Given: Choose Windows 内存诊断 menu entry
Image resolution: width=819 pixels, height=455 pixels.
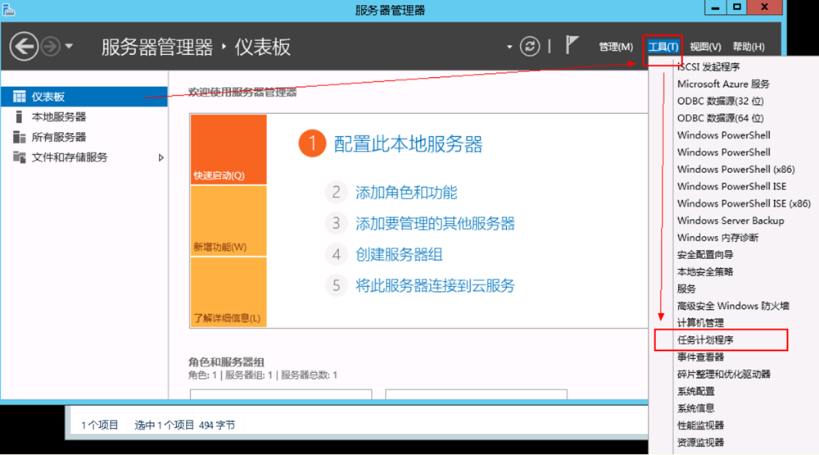Looking at the screenshot, I should coord(717,238).
